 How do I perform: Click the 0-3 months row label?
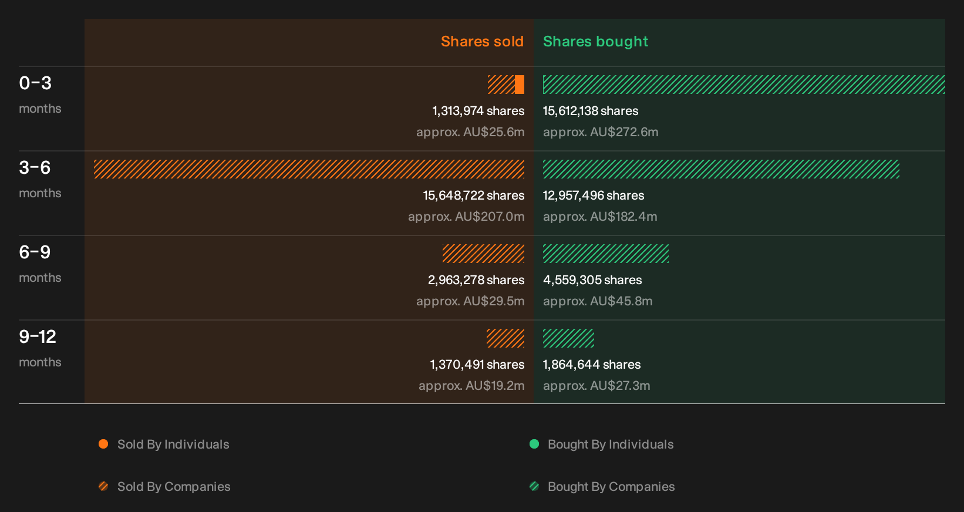pos(40,95)
